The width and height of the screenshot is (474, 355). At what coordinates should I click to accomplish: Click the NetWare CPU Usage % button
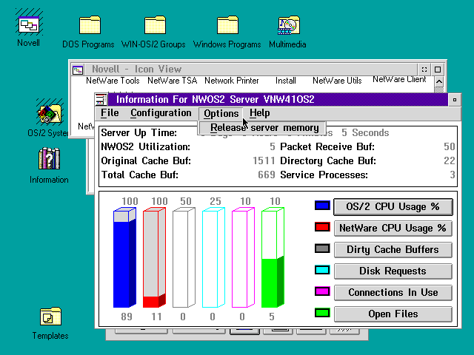(393, 229)
